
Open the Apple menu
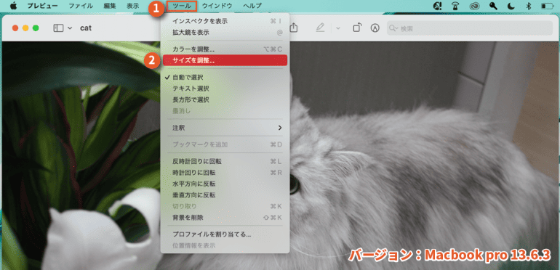[x=14, y=5]
